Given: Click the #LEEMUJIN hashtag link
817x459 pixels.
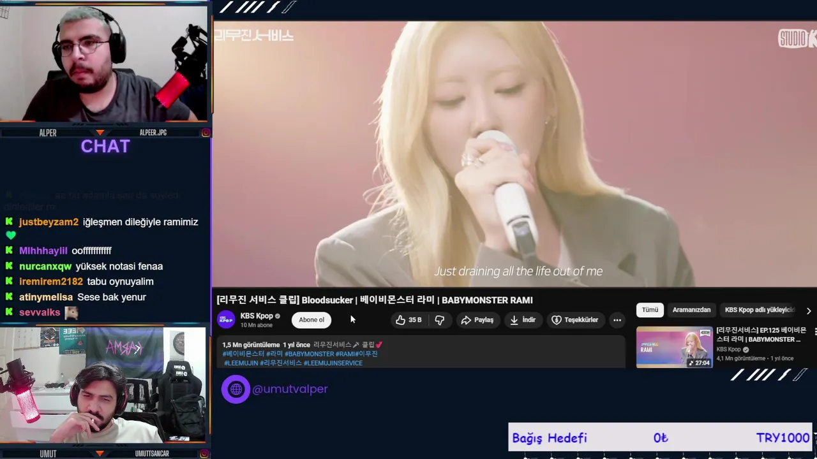Looking at the screenshot, I should [x=241, y=363].
